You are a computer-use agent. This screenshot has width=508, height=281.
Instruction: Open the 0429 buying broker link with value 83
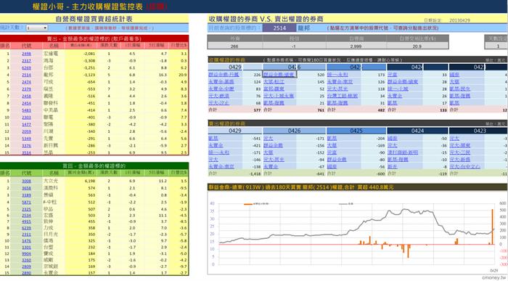point(221,89)
